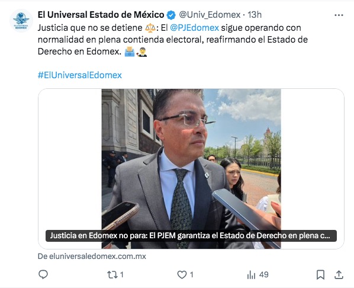Visit the eluniversaledomex.com.mx source link
This screenshot has width=354, height=288.
pos(92,257)
